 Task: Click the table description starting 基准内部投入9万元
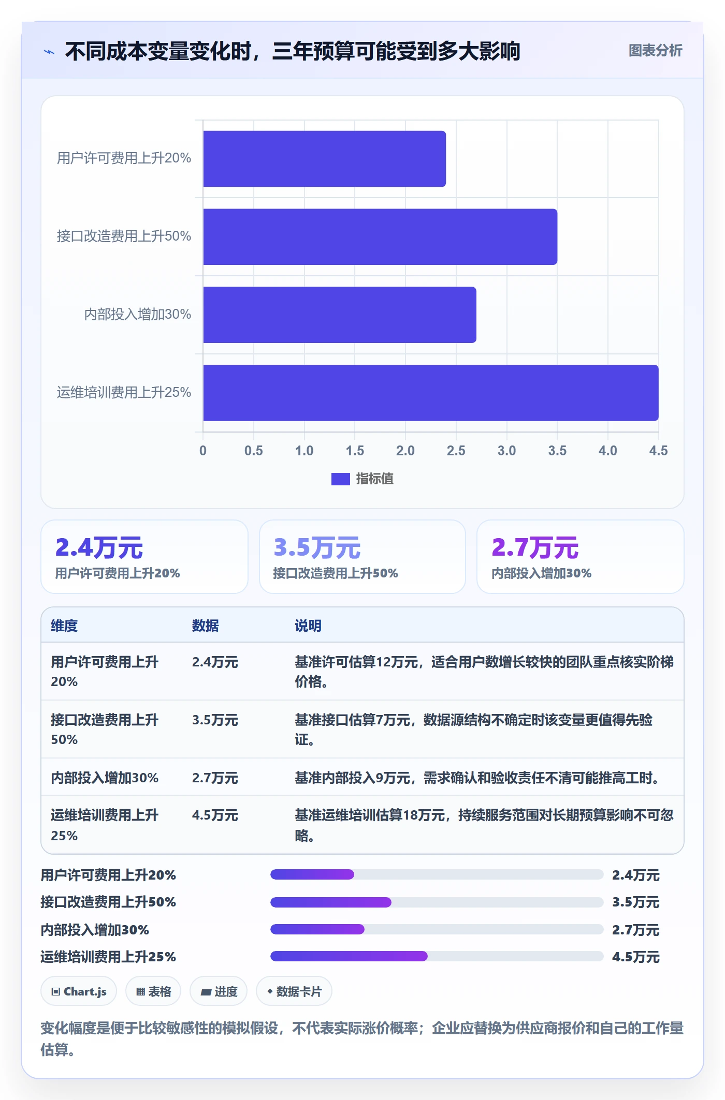(479, 778)
